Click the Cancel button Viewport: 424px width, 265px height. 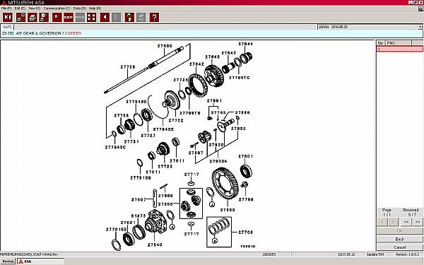(x=400, y=247)
